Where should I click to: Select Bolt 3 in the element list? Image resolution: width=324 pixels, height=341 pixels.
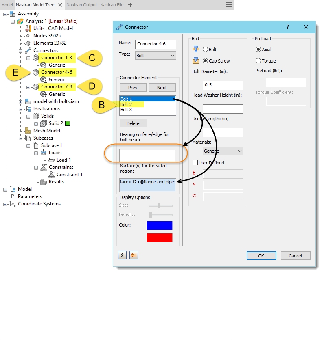point(148,110)
